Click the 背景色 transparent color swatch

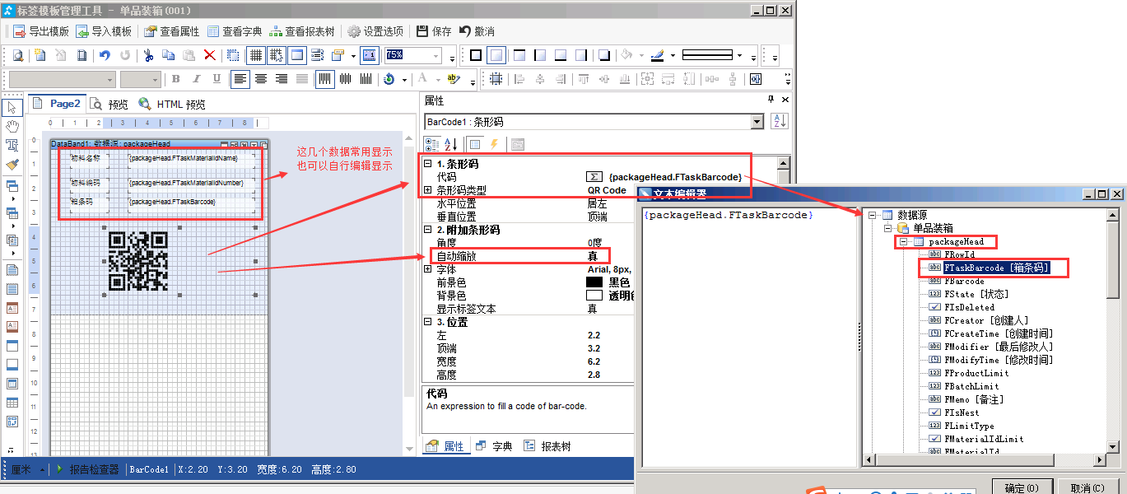coord(594,296)
